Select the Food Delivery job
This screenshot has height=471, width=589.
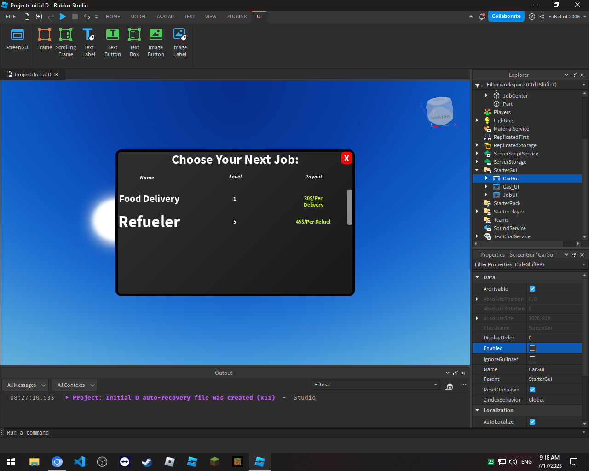[150, 199]
